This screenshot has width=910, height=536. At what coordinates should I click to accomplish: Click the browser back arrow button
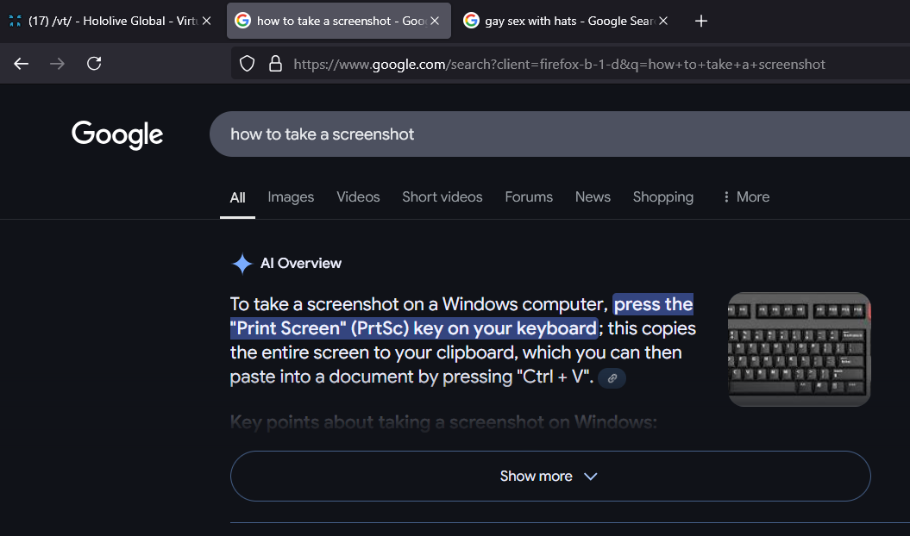(x=22, y=64)
